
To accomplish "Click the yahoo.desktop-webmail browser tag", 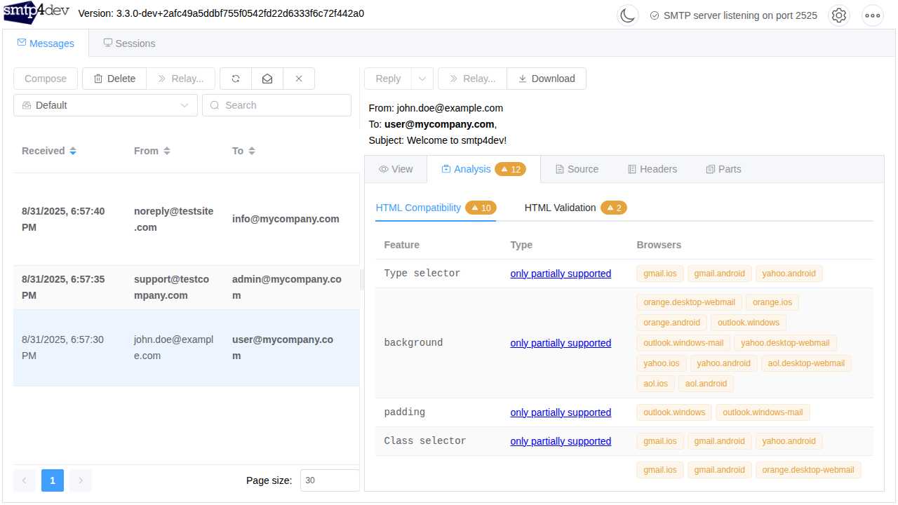I will point(785,343).
